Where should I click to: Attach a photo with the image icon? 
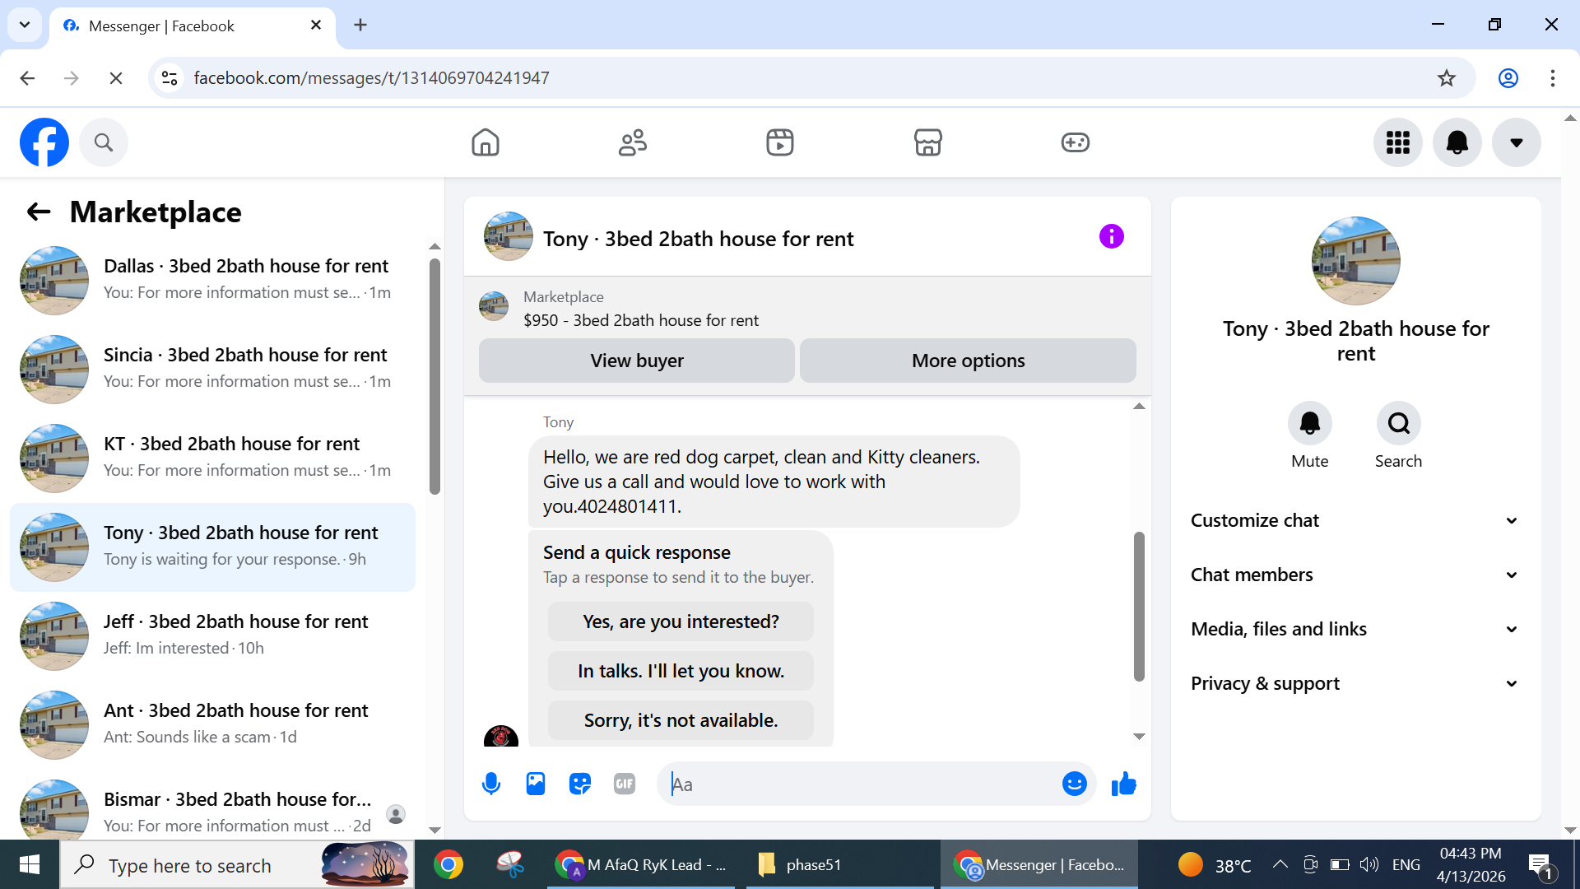[x=536, y=784]
